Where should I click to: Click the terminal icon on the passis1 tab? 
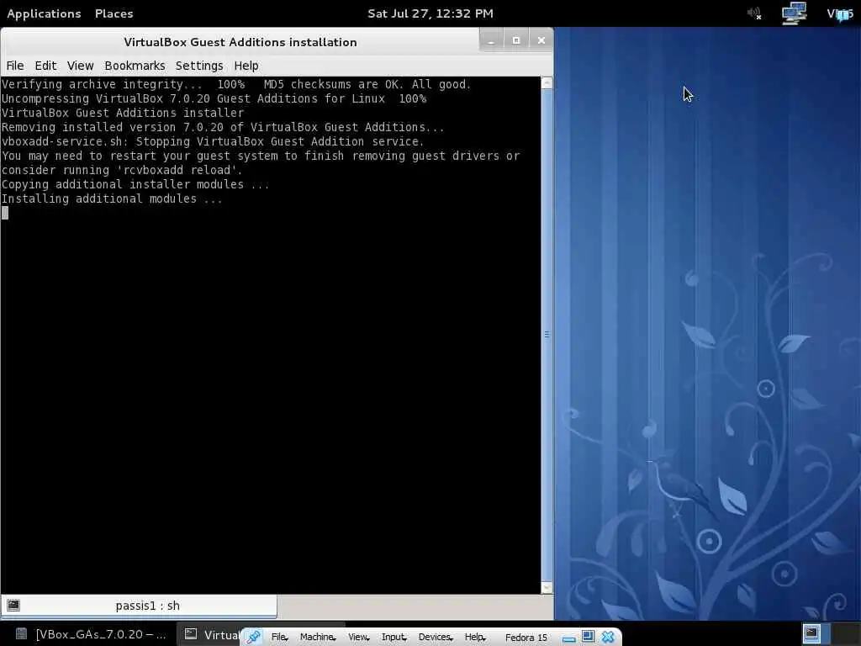tap(13, 606)
